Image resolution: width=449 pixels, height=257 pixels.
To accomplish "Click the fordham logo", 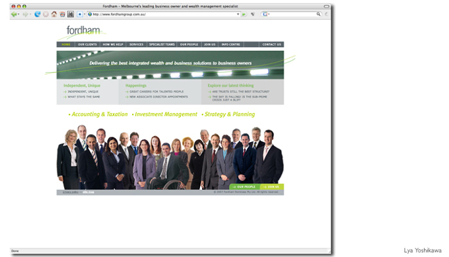I will click(83, 30).
